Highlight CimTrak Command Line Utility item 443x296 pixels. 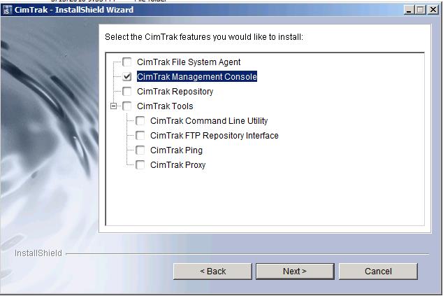209,121
